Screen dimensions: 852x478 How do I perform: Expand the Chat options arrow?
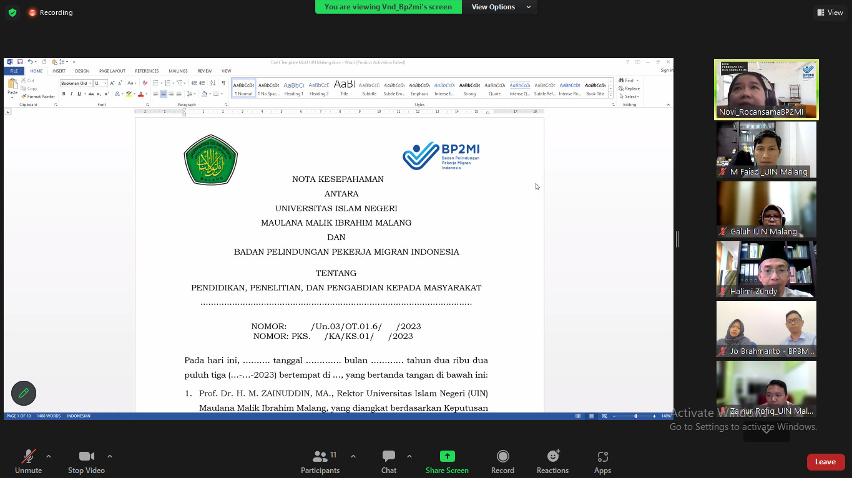(x=409, y=456)
